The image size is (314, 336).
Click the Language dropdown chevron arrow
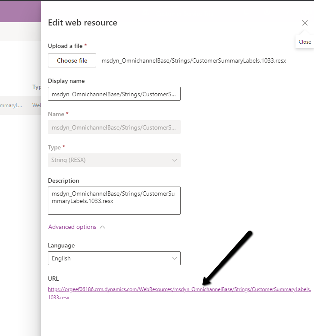pos(175,258)
